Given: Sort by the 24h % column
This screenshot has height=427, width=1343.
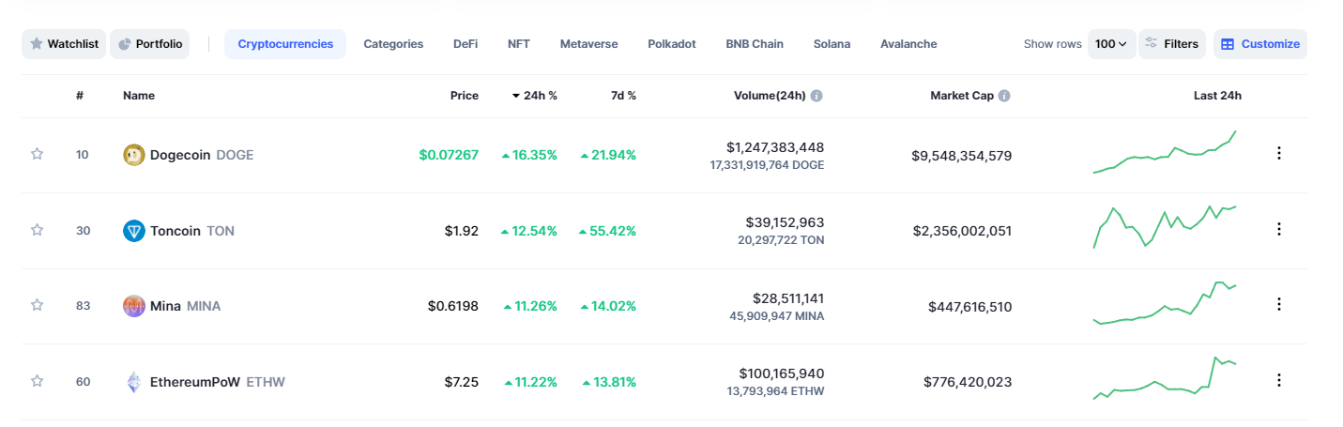Looking at the screenshot, I should tap(535, 96).
